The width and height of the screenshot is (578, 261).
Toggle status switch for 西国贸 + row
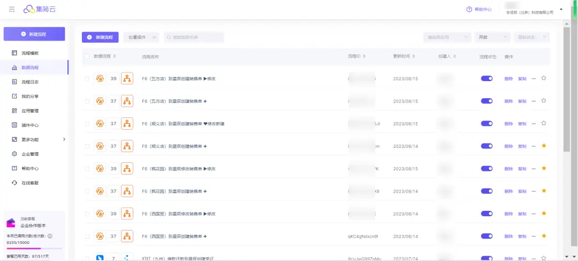(486, 236)
